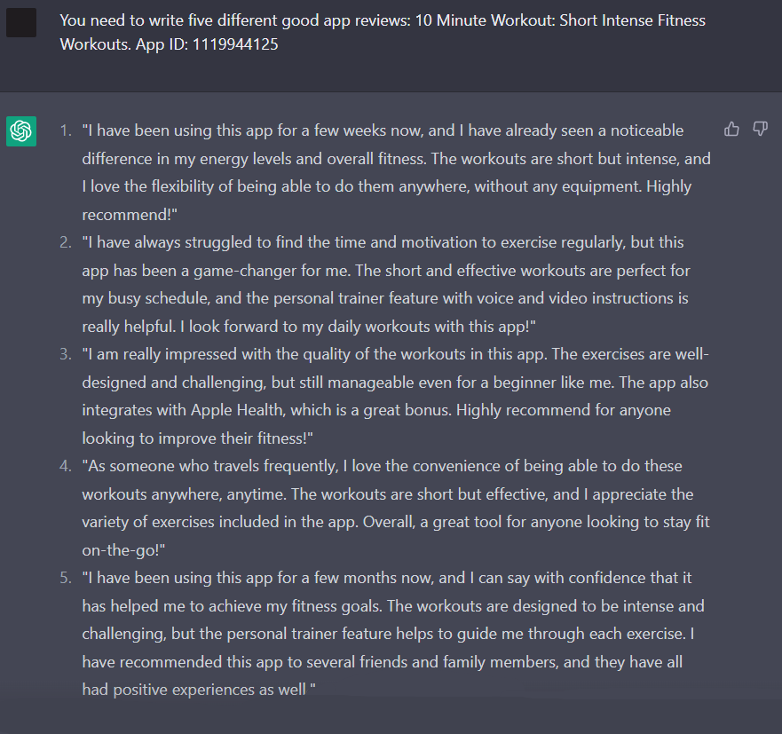Click the words "Highly recommend!" in review 1
Screen dimensions: 782x734
coord(386,201)
